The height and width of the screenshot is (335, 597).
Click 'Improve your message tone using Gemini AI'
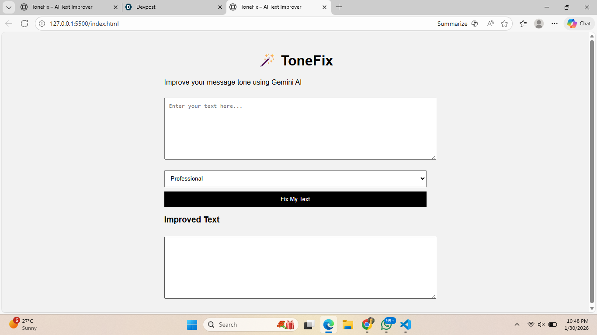[233, 82]
